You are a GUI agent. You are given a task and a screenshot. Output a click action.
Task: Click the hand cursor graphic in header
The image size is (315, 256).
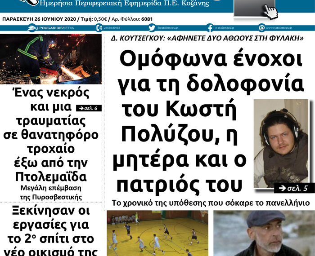(271, 12)
